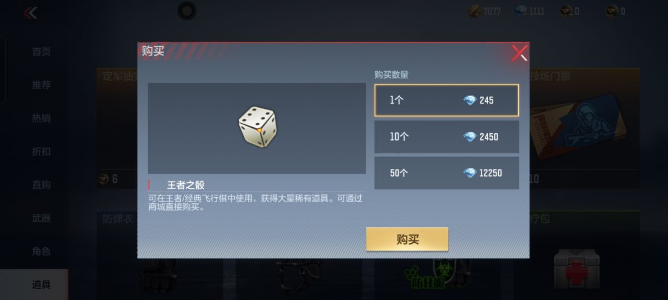Close the purchase dialog with red X
This screenshot has height=300, width=668.
[519, 53]
